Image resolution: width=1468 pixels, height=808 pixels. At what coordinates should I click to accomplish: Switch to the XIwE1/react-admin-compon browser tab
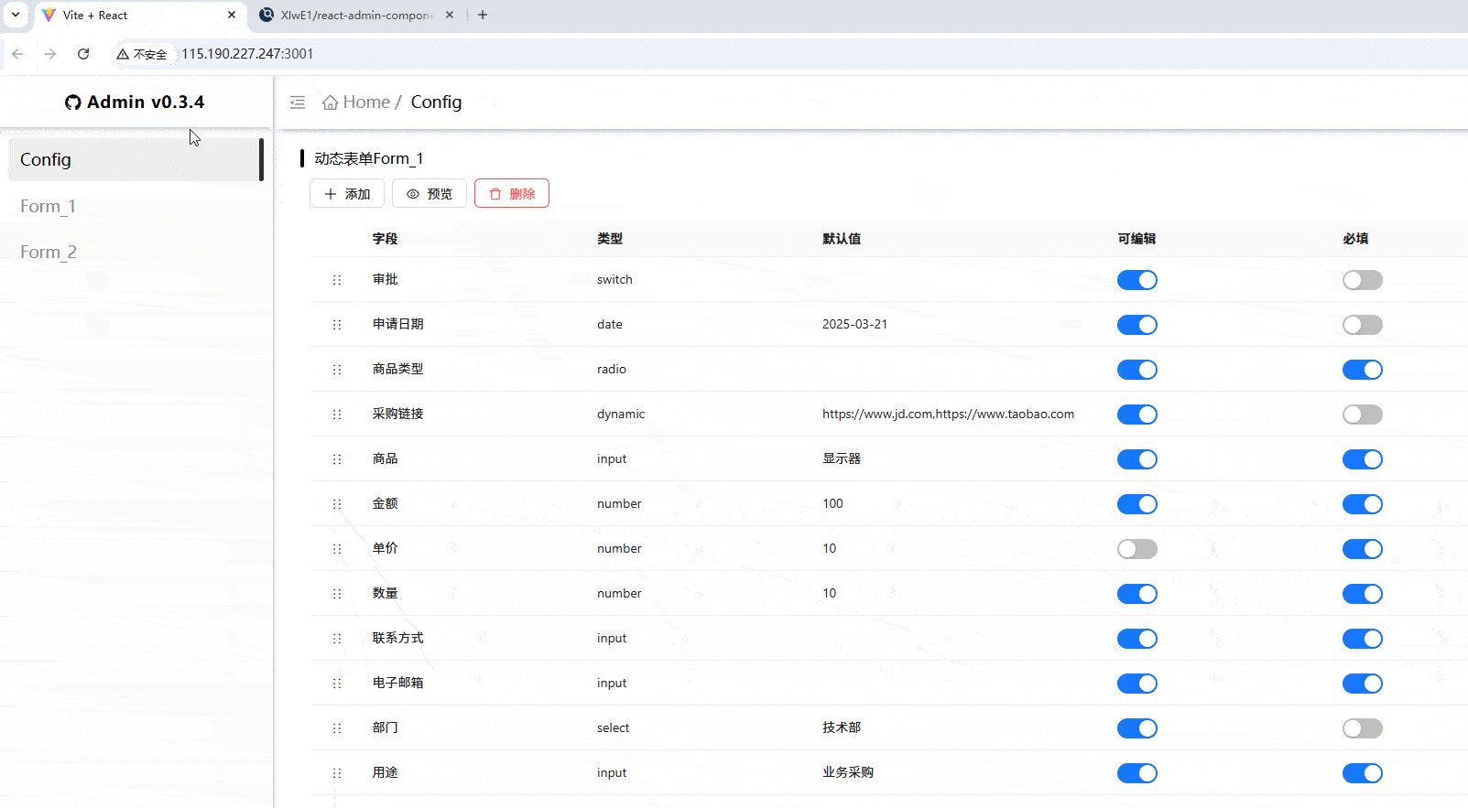(357, 15)
